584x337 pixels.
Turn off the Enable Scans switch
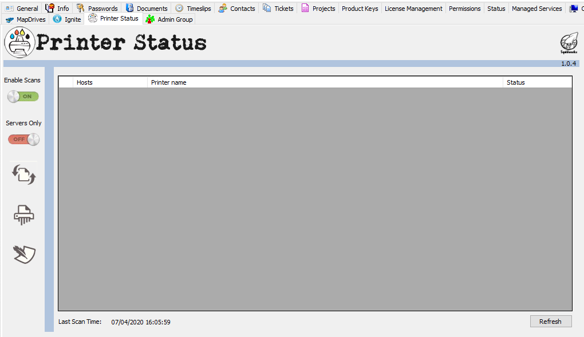(x=23, y=96)
